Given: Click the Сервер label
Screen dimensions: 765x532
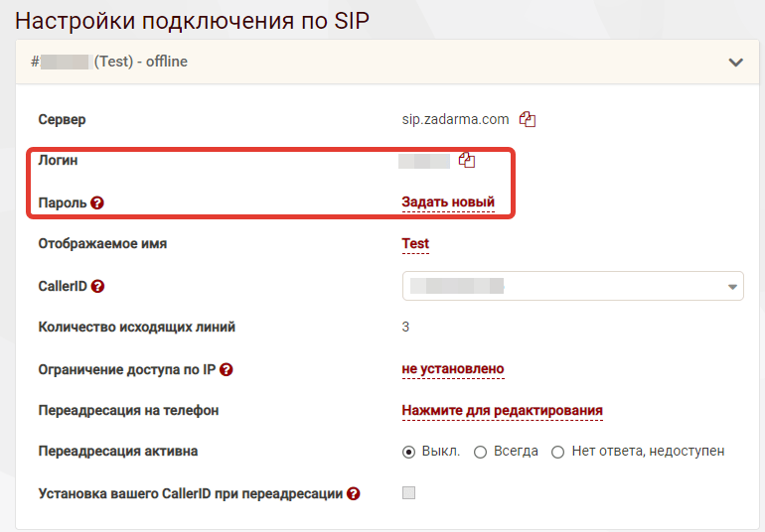Looking at the screenshot, I should 62,119.
